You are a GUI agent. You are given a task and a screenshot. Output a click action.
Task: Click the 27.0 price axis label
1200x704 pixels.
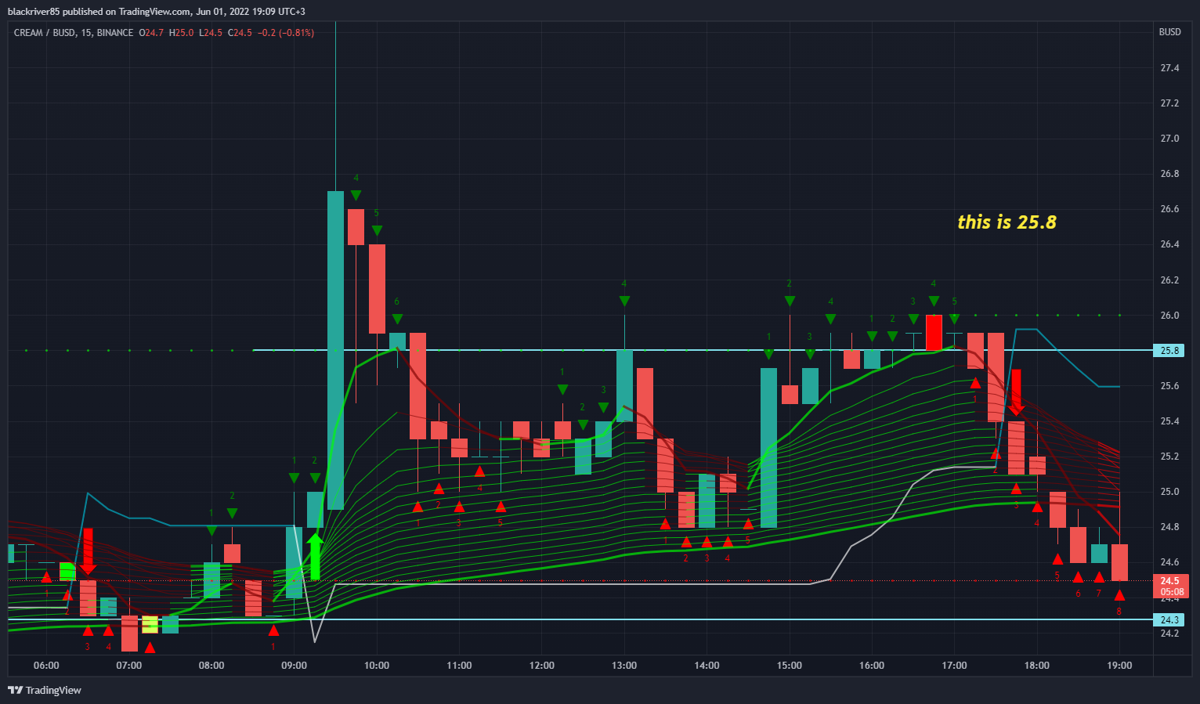coord(1169,139)
